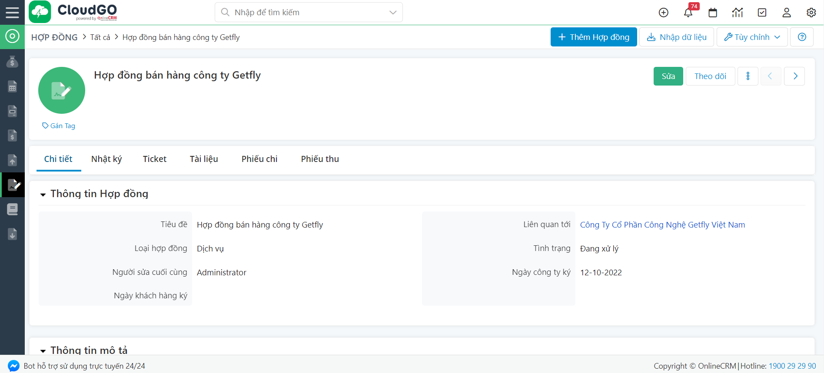Switch to the Phiếu thu tab
The width and height of the screenshot is (824, 373).
[320, 159]
